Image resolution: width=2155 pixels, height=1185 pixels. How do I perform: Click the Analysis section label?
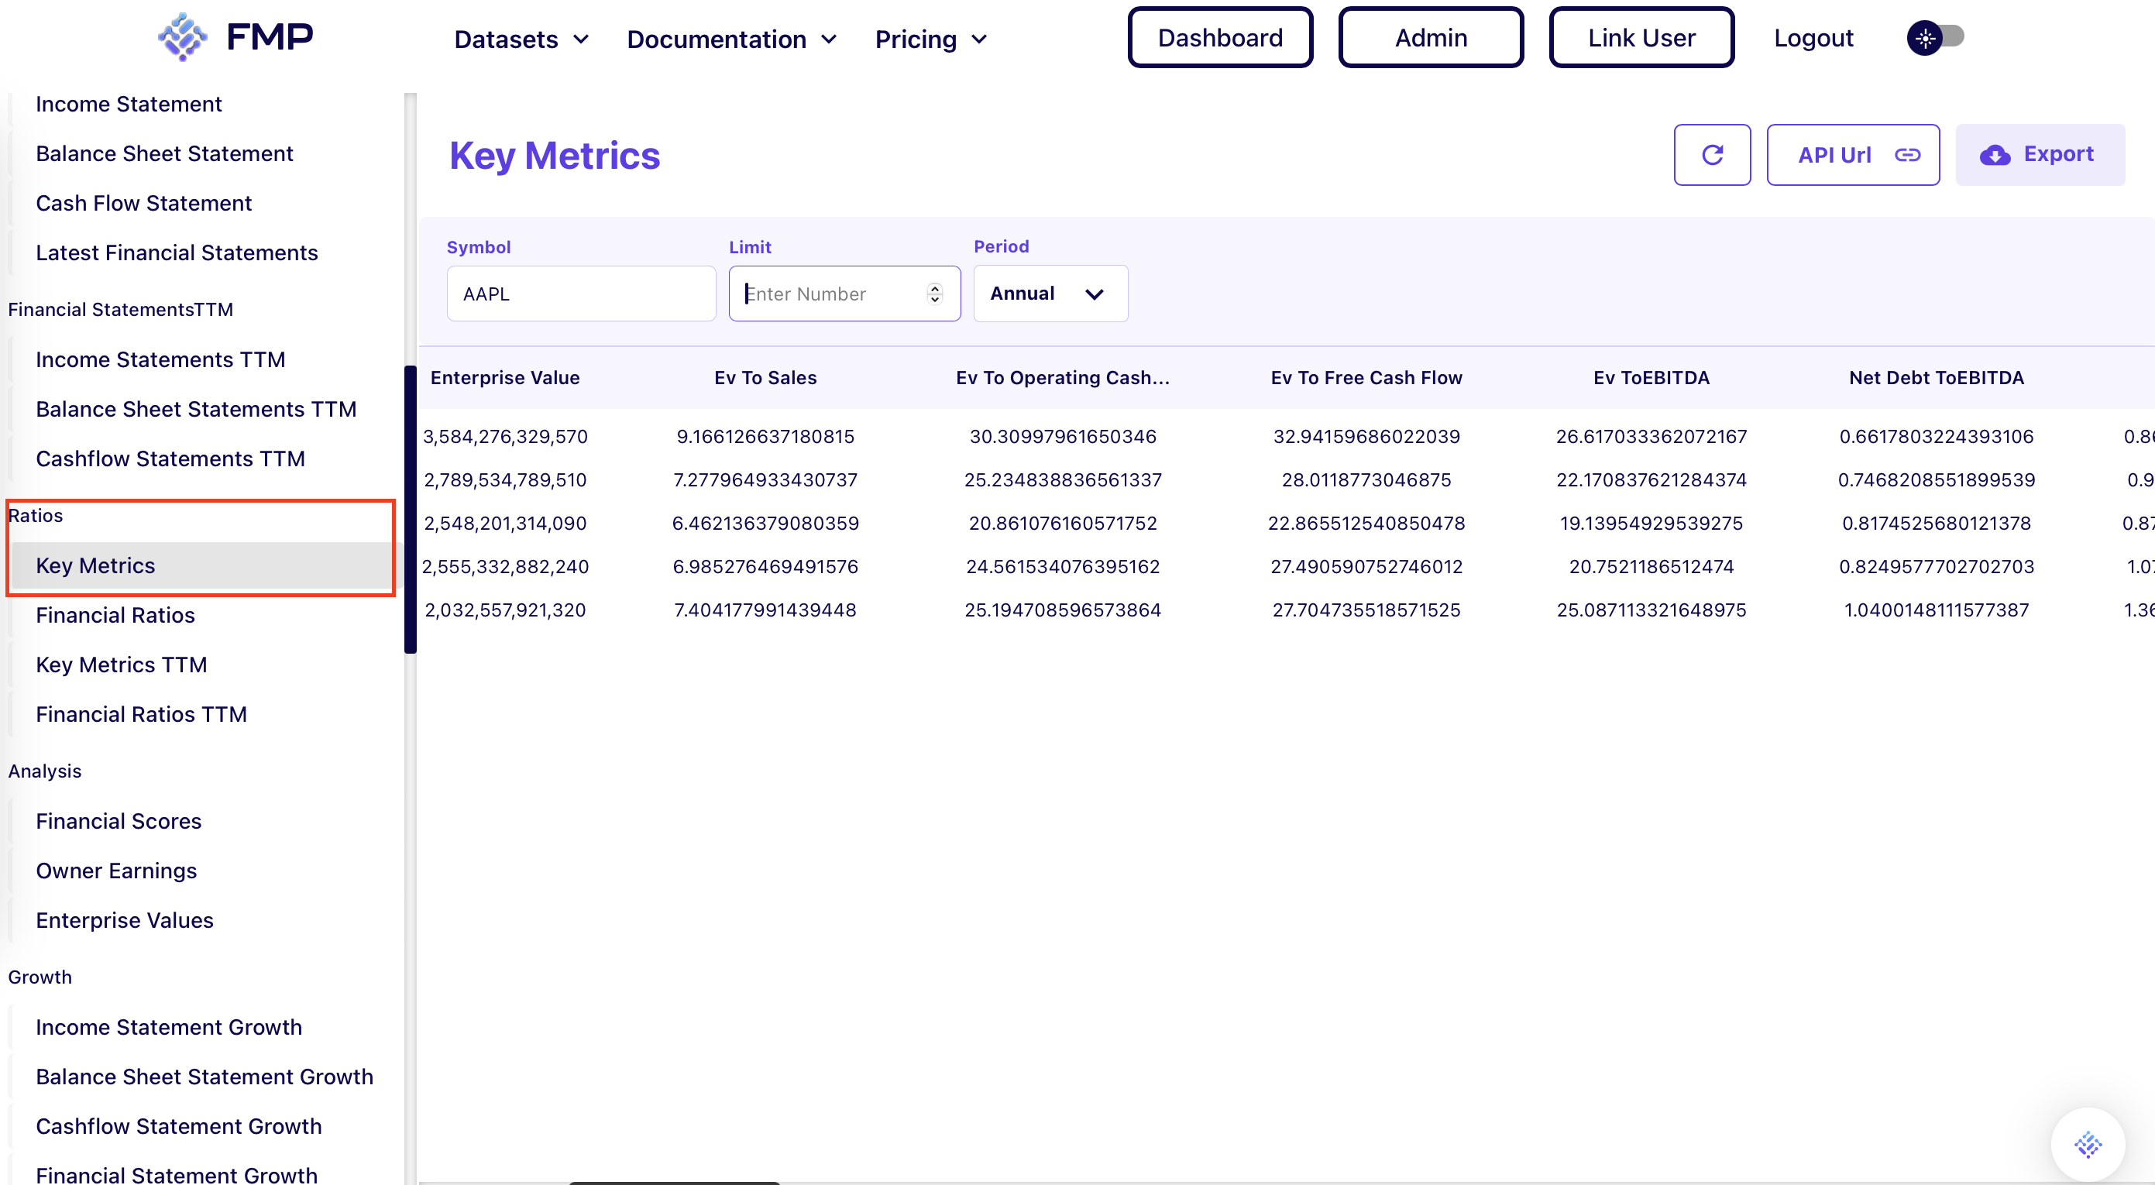45,771
